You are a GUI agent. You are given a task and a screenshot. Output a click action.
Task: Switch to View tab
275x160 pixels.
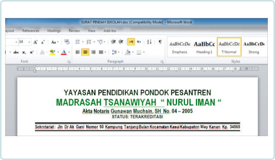point(92,31)
